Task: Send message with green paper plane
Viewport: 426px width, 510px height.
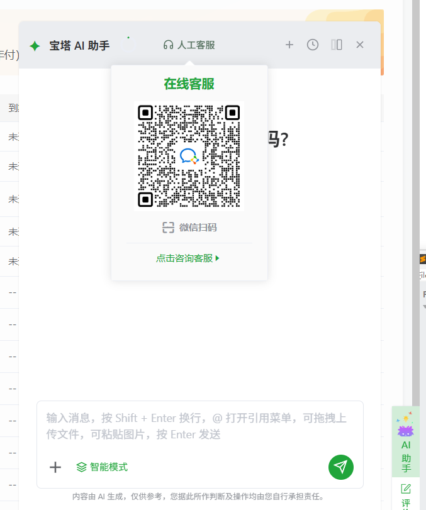Action: tap(340, 467)
